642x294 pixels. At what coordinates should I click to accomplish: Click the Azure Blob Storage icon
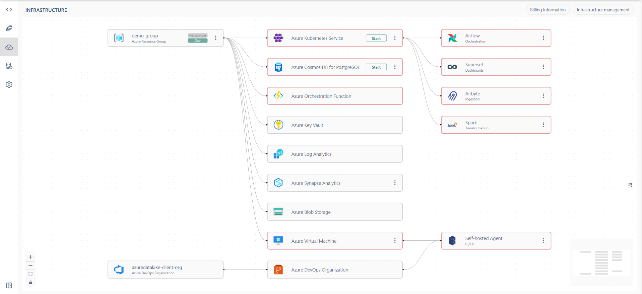pos(278,212)
